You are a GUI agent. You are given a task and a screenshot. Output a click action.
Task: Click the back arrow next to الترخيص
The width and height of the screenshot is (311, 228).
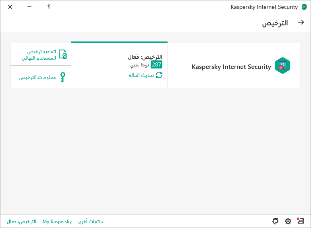[301, 23]
